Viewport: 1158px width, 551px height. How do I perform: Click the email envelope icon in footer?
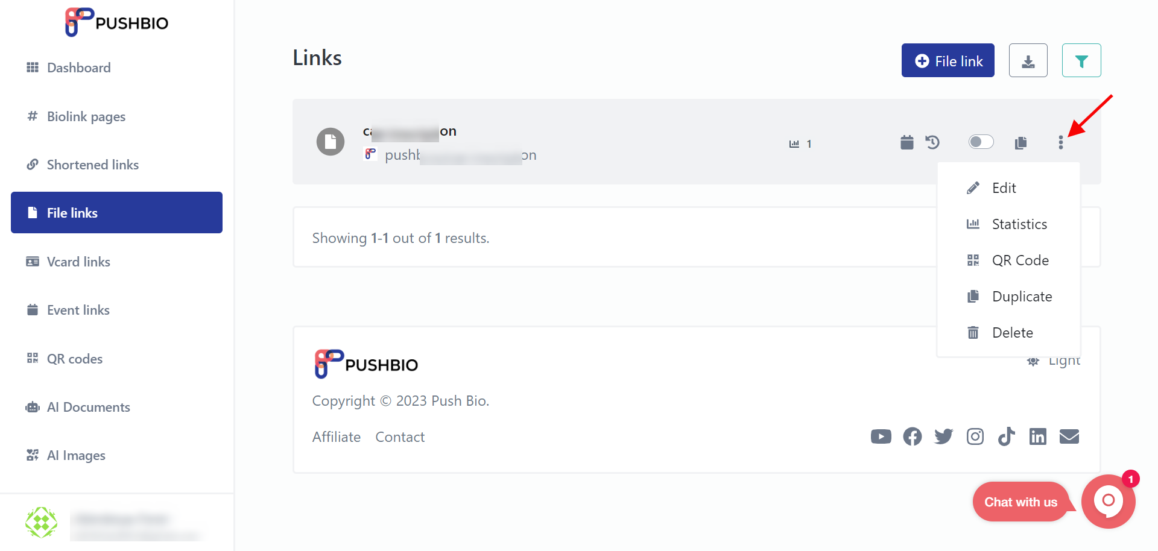[1069, 436]
